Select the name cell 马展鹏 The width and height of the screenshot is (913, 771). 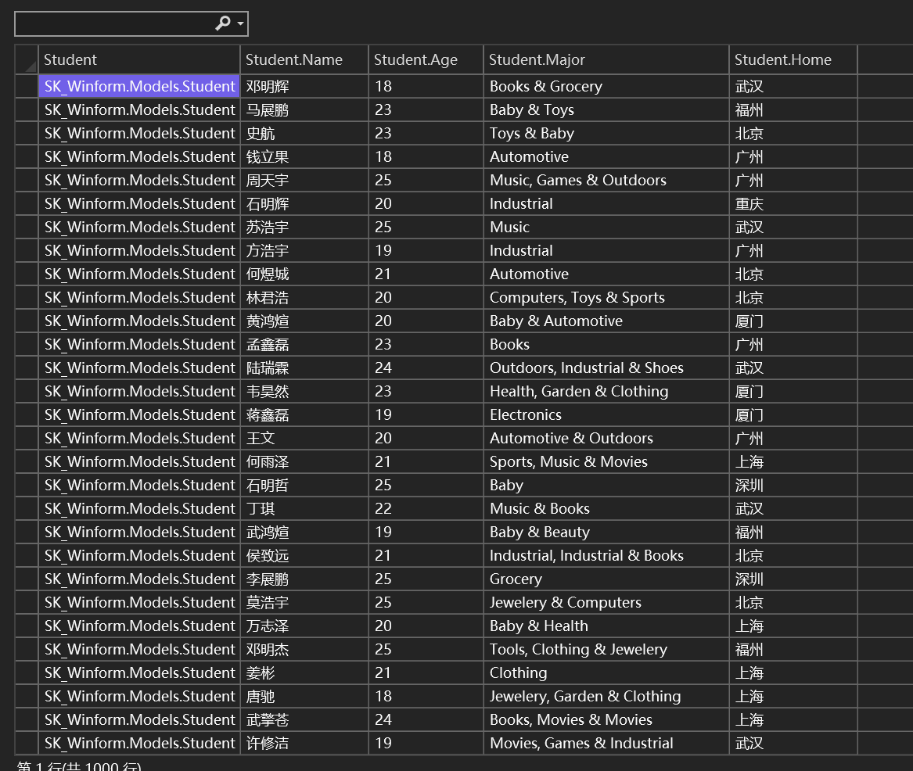coord(304,110)
